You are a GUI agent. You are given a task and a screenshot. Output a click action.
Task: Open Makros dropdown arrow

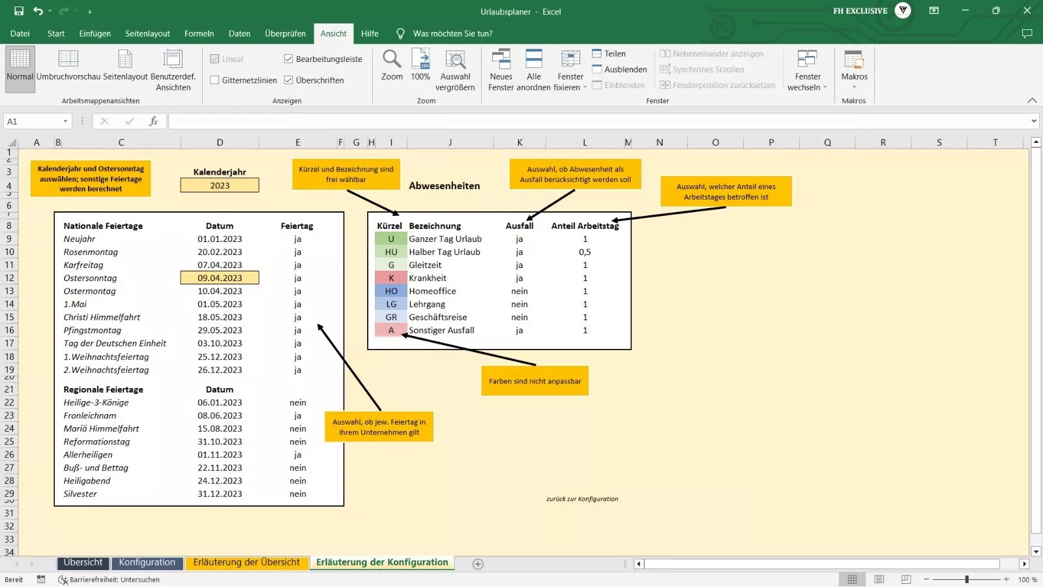(x=854, y=87)
